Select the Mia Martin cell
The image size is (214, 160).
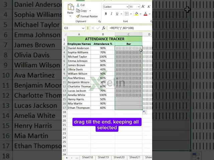[79, 104]
